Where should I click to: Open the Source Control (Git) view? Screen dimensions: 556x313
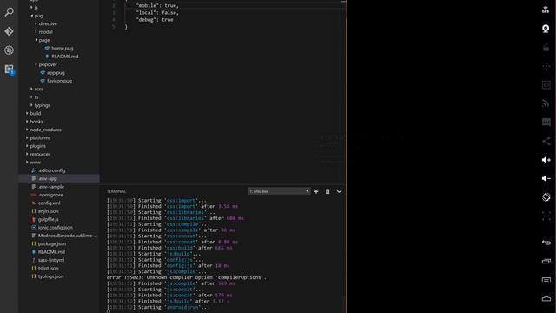(x=10, y=31)
